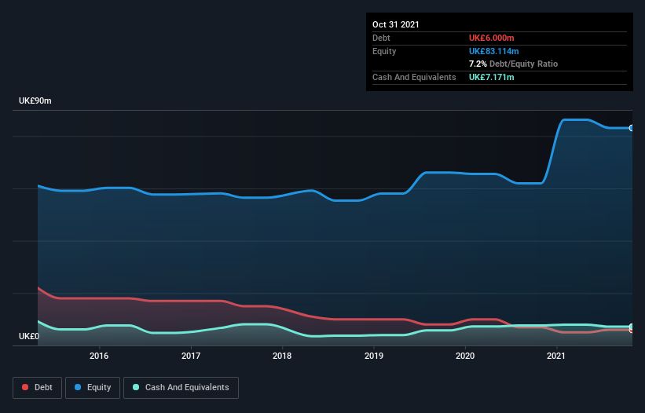Click the 7.2% Debt/Equity Ratio text
The width and height of the screenshot is (645, 413).
(513, 64)
